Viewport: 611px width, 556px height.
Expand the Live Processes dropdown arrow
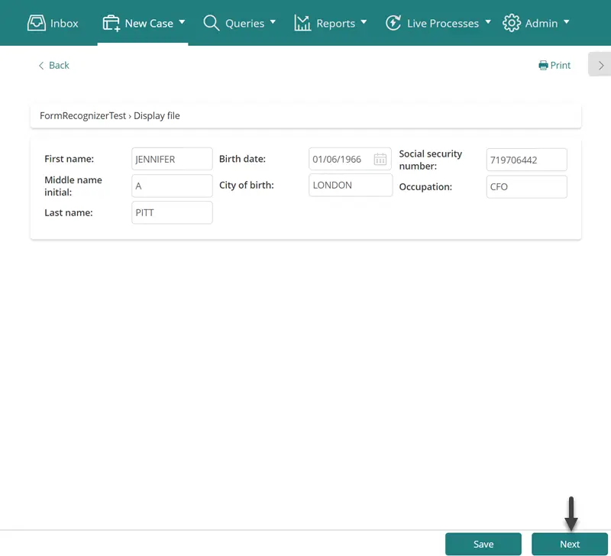[x=488, y=22]
